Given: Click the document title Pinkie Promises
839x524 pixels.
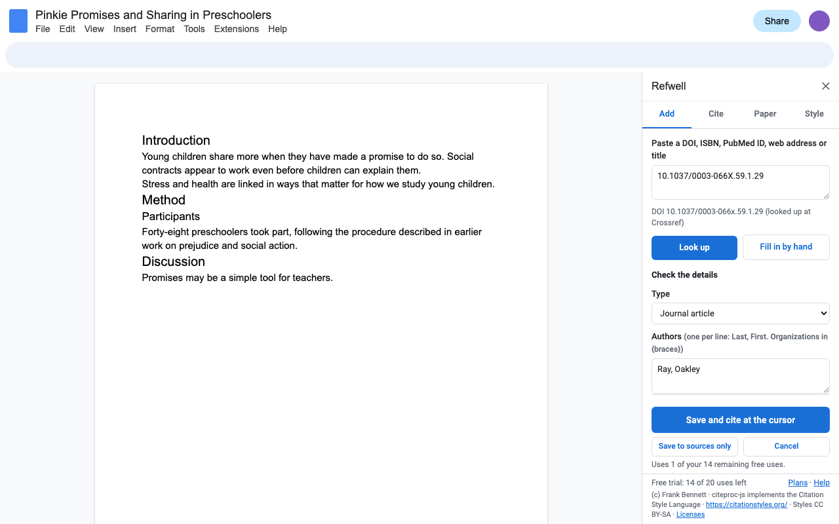Looking at the screenshot, I should point(153,15).
